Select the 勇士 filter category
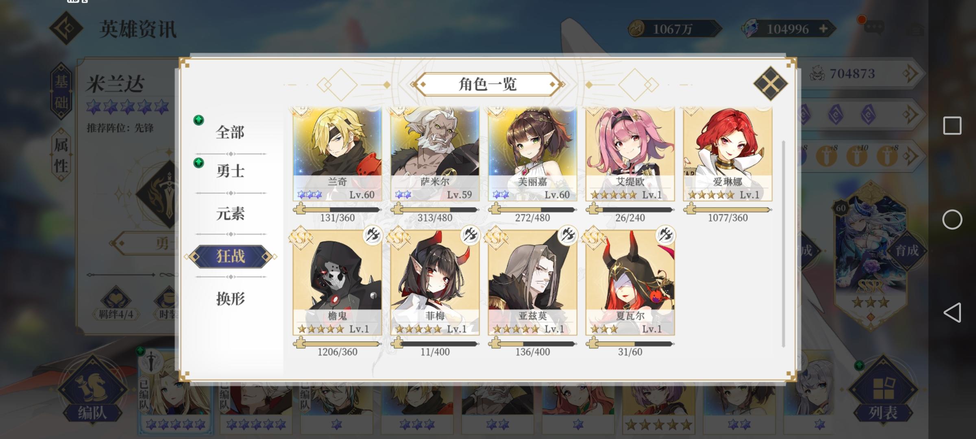976x439 pixels. (x=230, y=171)
